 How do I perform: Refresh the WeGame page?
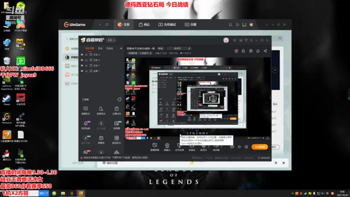click(107, 25)
